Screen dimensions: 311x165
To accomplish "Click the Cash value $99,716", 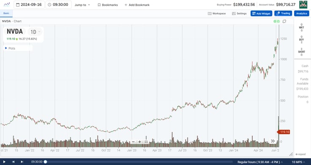I will 303,71.
